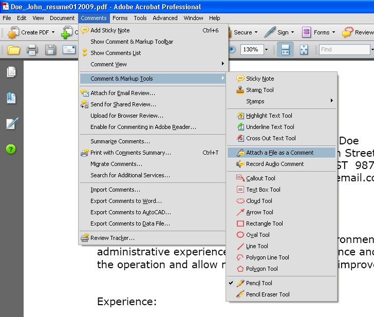Open the Secure dropdown
Image resolution: width=374 pixels, height=317 pixels.
[x=243, y=32]
